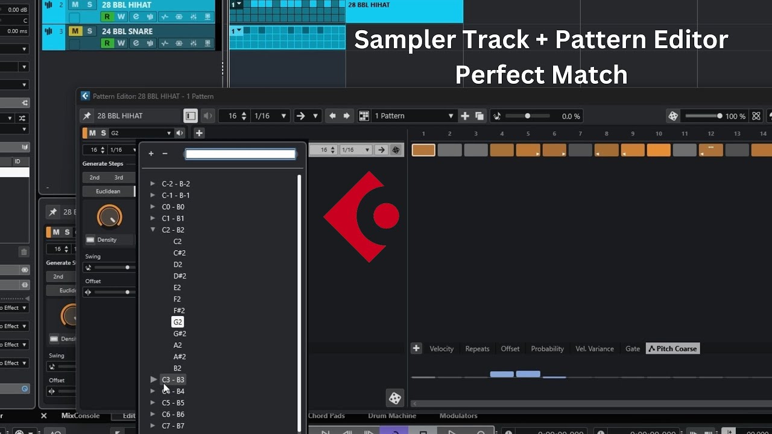Image resolution: width=772 pixels, height=434 pixels.
Task: Mute the 24 BBL SNARE track
Action: coord(75,31)
